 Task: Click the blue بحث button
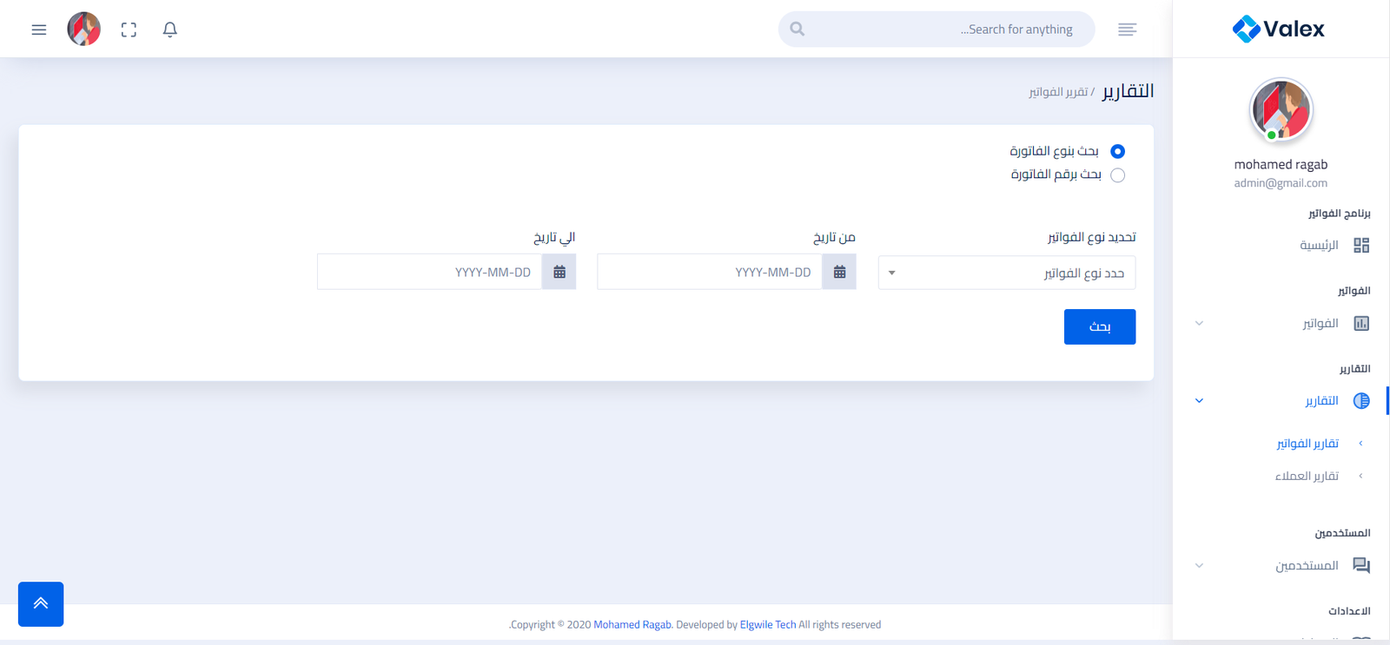(x=1099, y=326)
